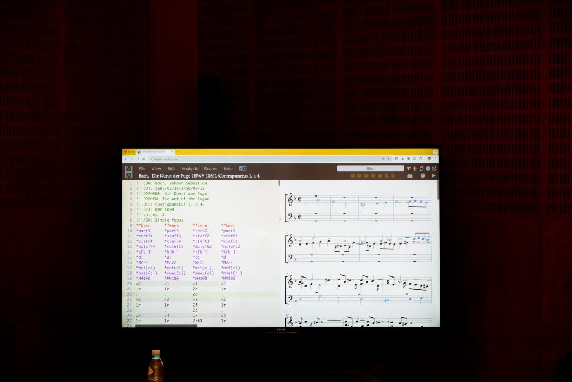Open the Analysis menu
Image resolution: width=572 pixels, height=382 pixels.
tap(189, 169)
